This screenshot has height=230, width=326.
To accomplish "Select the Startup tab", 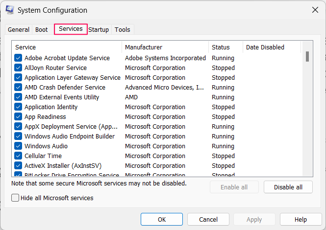I will pos(99,29).
